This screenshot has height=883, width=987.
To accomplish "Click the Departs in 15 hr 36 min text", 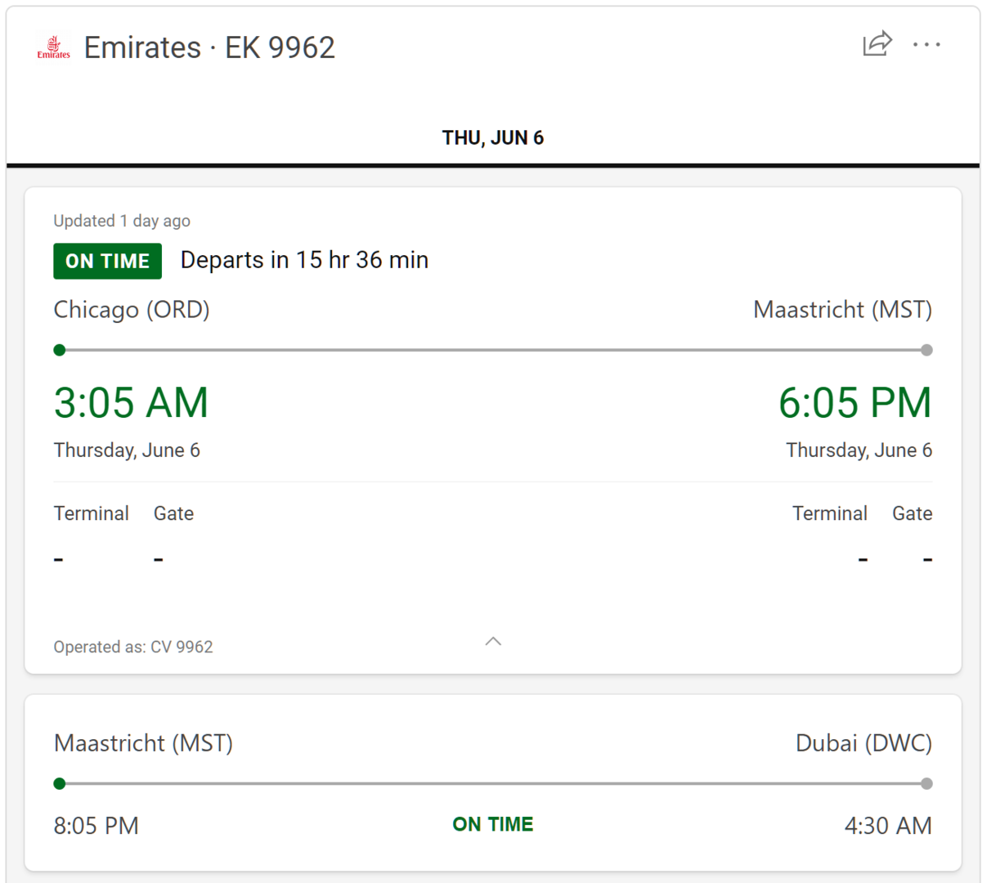I will click(x=304, y=260).
